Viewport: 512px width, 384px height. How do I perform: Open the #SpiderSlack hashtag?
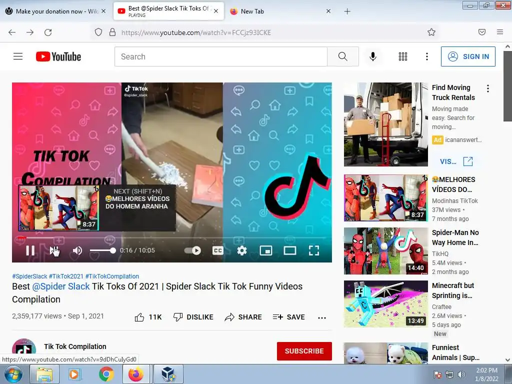[29, 276]
